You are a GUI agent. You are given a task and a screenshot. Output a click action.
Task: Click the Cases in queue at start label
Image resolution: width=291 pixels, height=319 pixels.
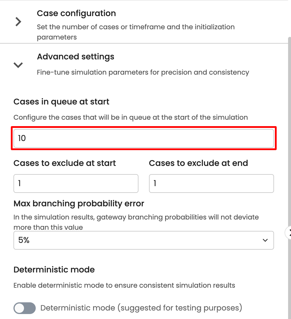pyautogui.click(x=61, y=102)
